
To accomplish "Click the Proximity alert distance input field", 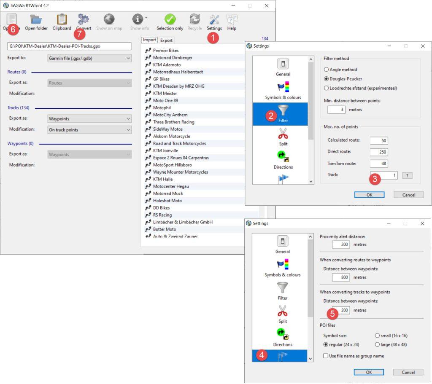I will click(x=340, y=244).
